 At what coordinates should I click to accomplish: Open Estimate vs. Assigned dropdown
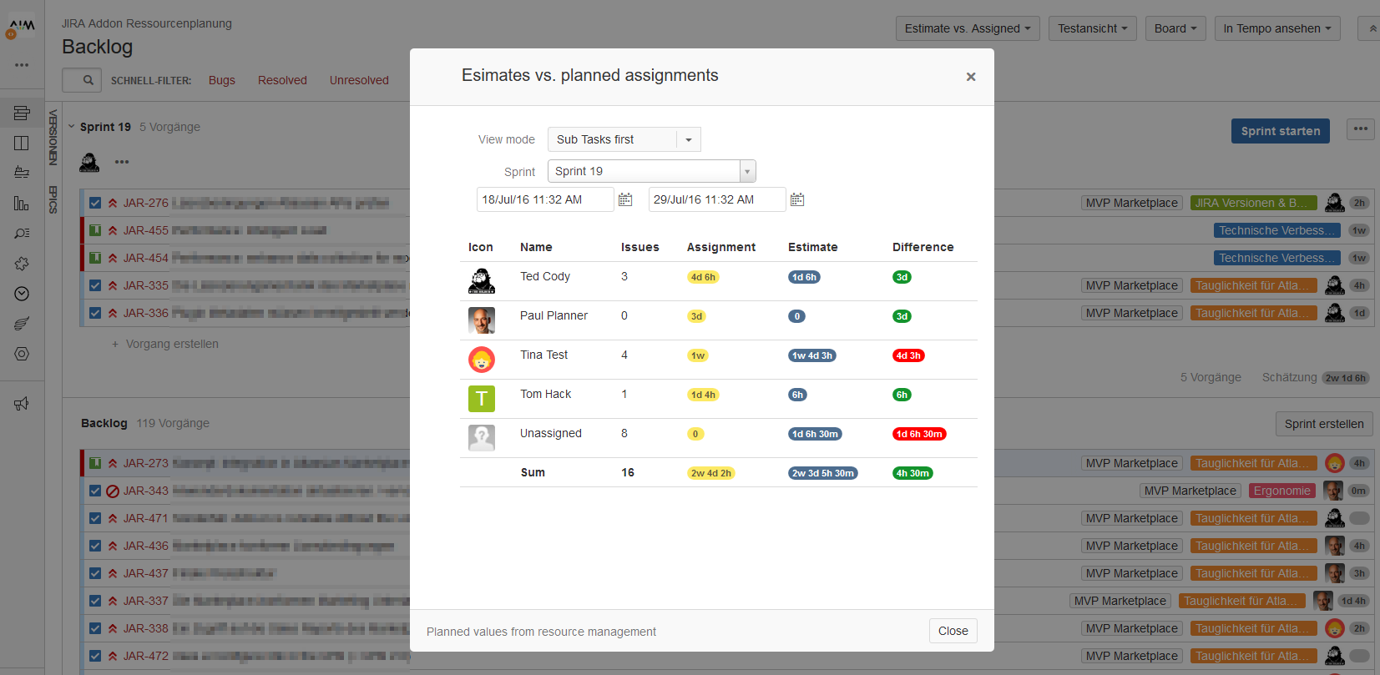(x=968, y=28)
